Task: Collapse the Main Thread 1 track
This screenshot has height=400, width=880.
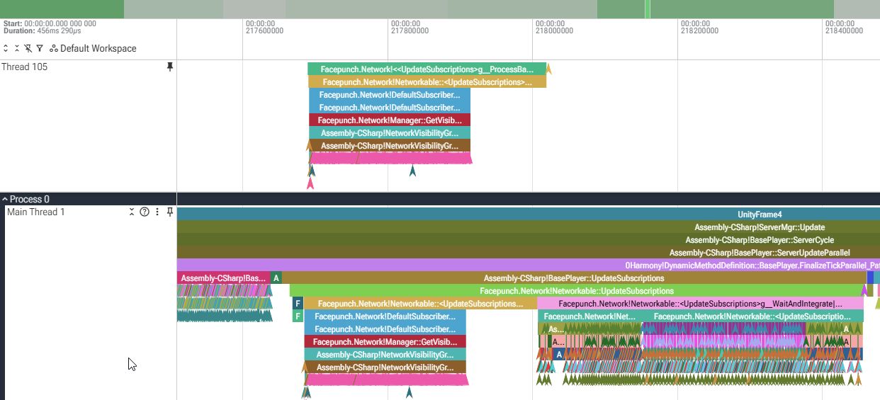Action: pos(132,212)
